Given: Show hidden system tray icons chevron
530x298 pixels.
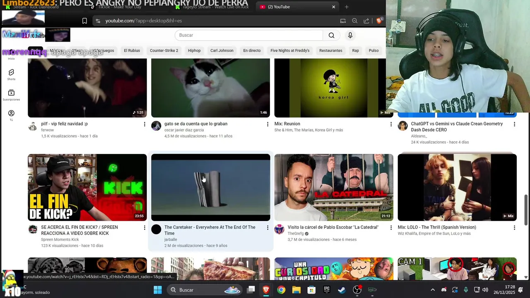Looking at the screenshot, I should coord(433,290).
